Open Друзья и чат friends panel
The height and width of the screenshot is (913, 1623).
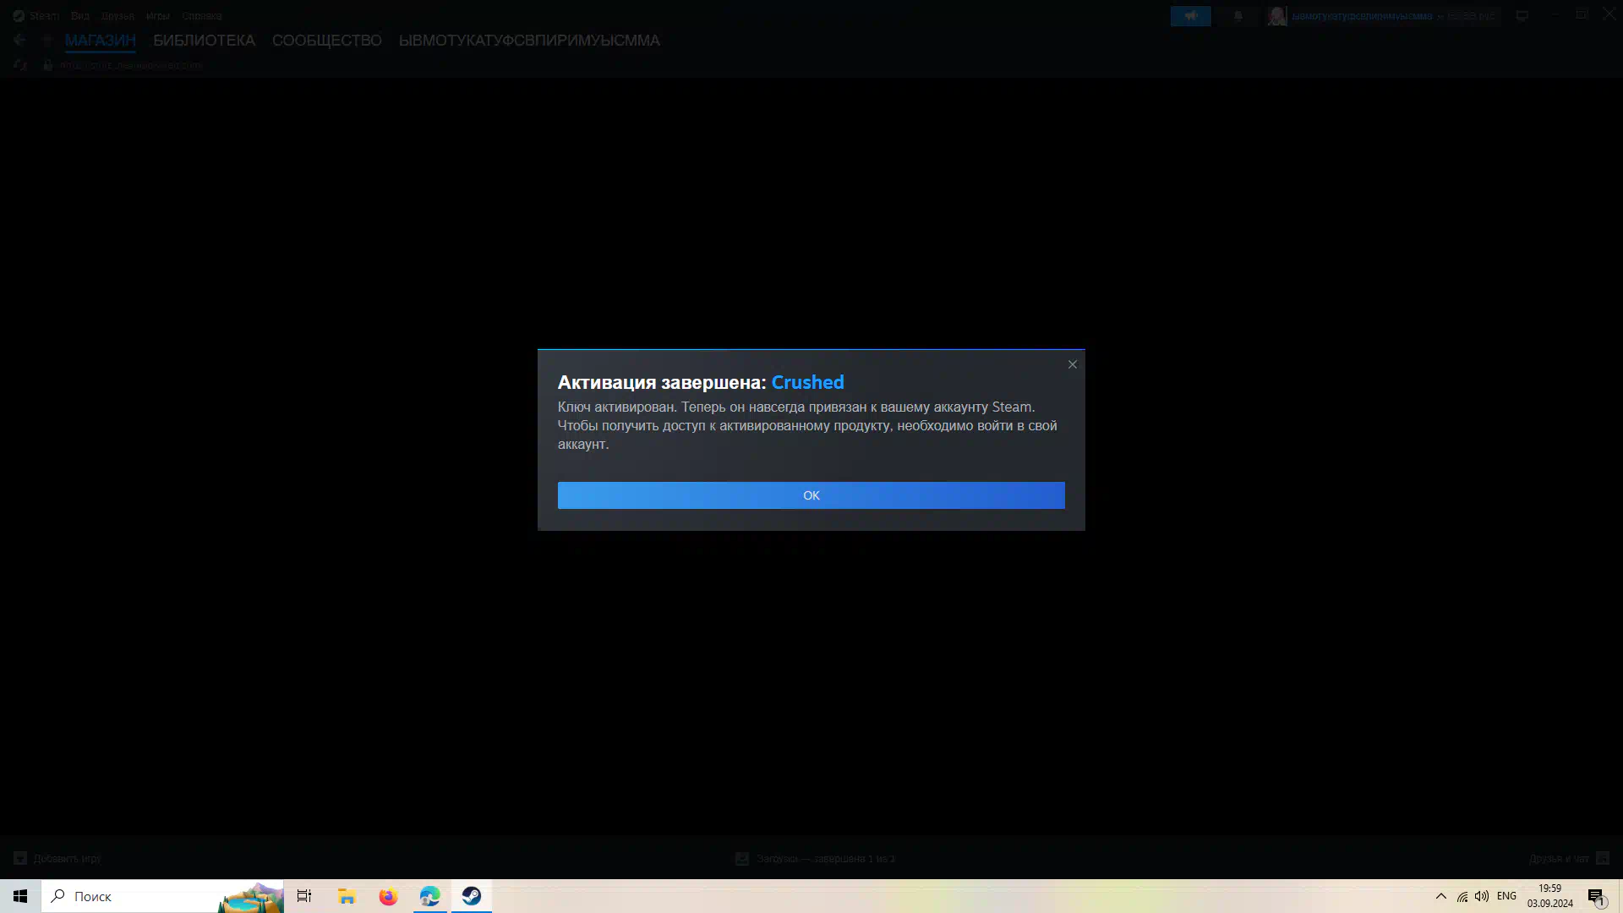(x=1568, y=859)
